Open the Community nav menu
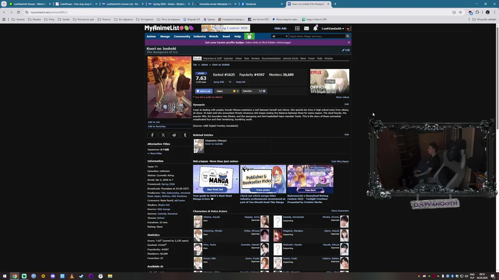 pyautogui.click(x=182, y=36)
